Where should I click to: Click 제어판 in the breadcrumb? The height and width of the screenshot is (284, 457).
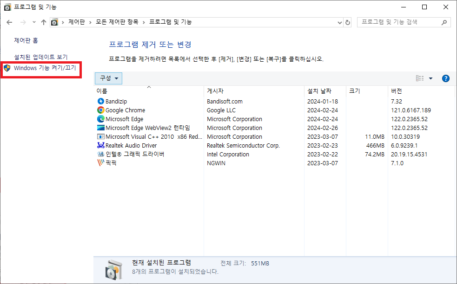point(77,22)
